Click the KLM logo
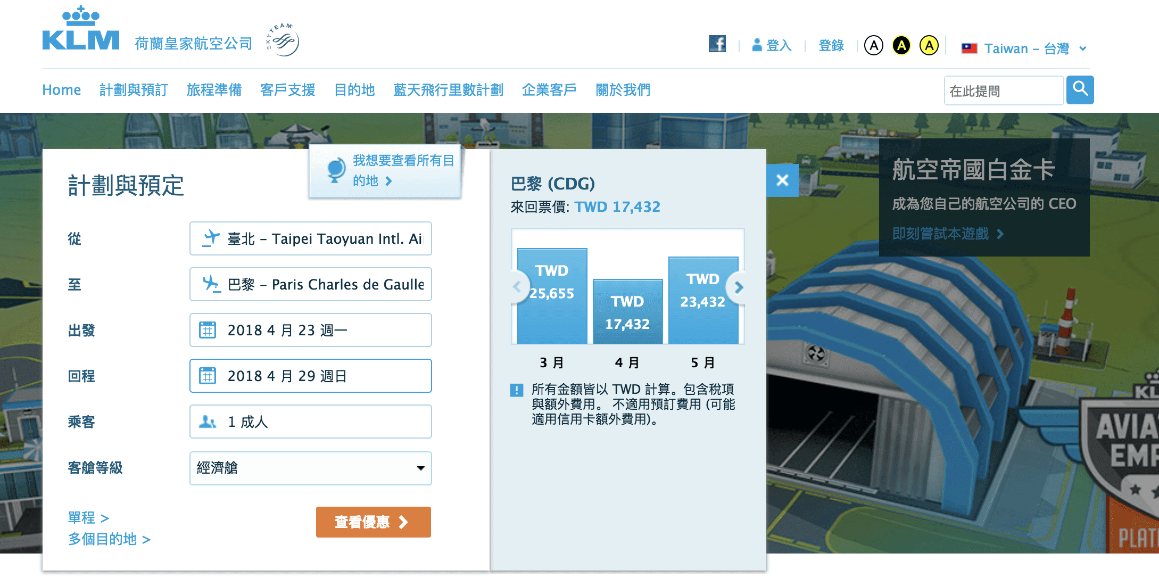This screenshot has height=578, width=1159. [81, 29]
